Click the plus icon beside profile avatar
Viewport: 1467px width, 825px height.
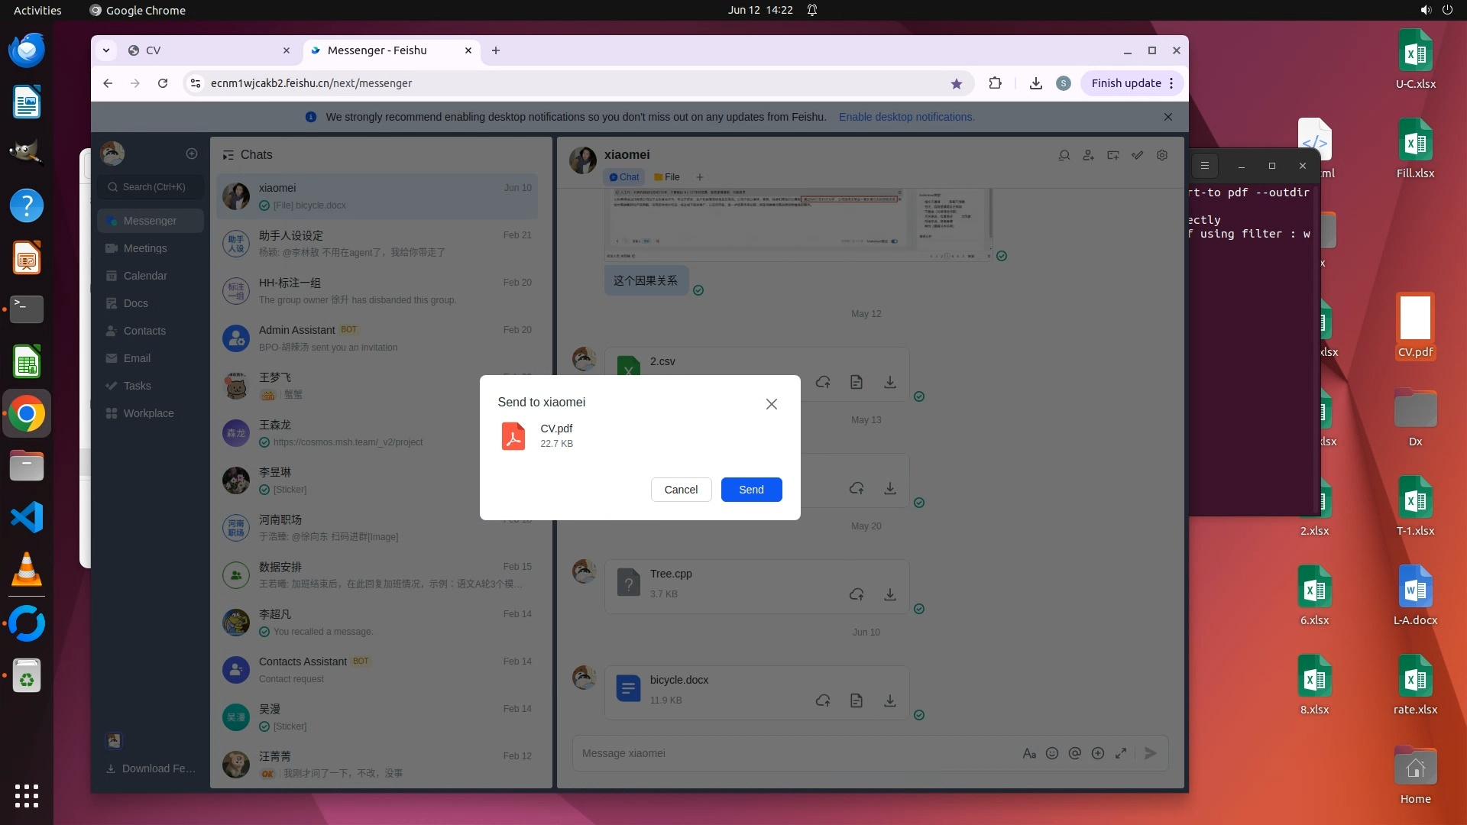pos(192,154)
